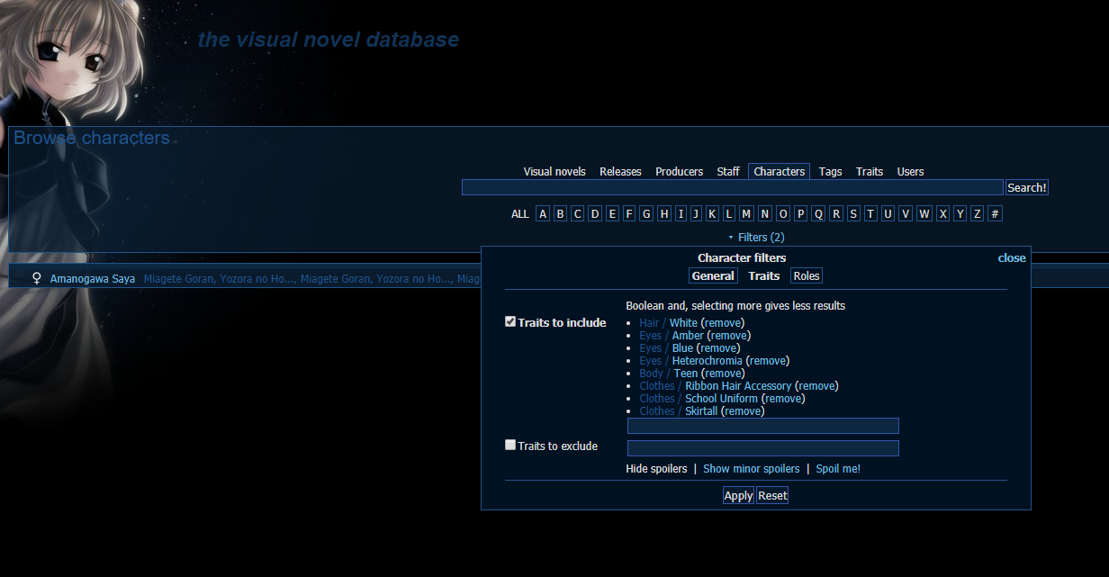Remove the Heterochromia trait filter

pyautogui.click(x=768, y=361)
